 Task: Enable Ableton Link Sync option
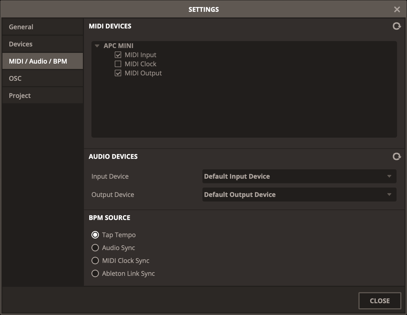[x=95, y=273]
